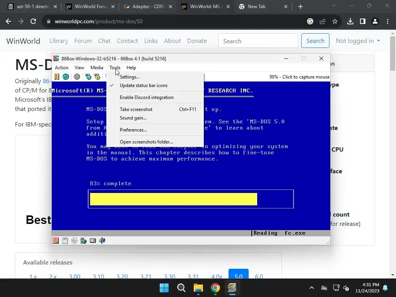
Task: Close the ast-50-1 directory tab
Action: point(55,7)
